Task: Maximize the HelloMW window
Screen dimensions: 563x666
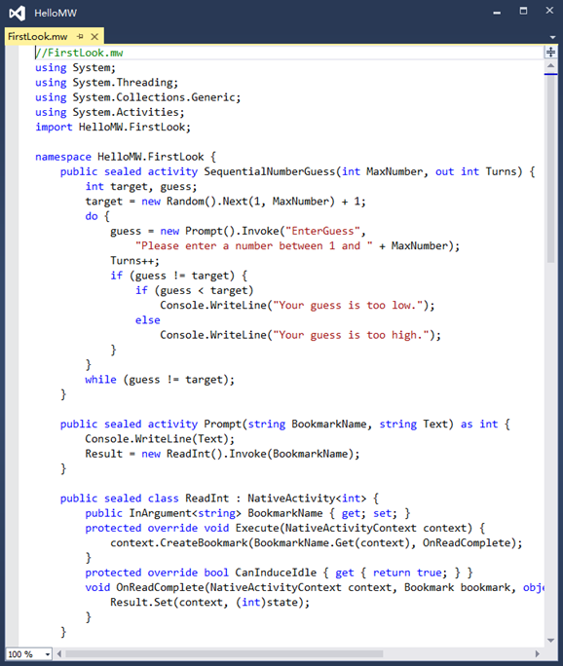Action: point(523,11)
